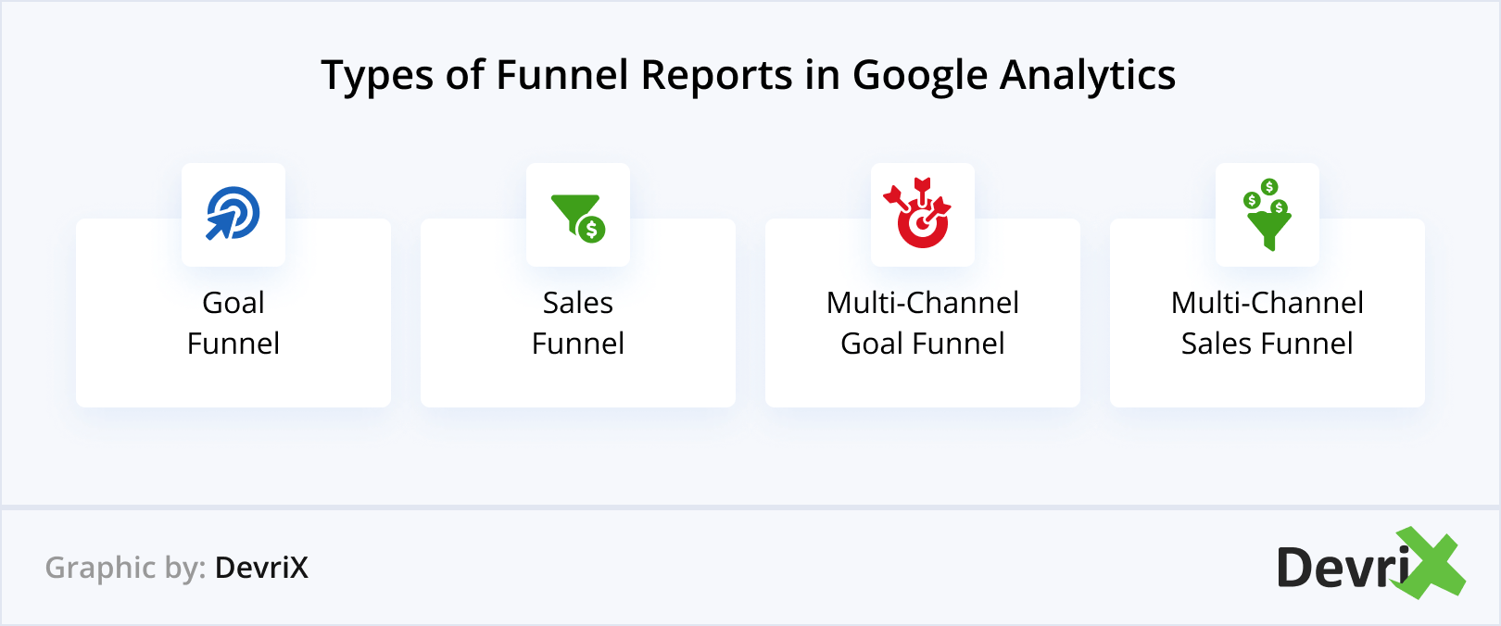Select the "Goal Funnel" card label
This screenshot has width=1501, height=626.
pyautogui.click(x=233, y=323)
